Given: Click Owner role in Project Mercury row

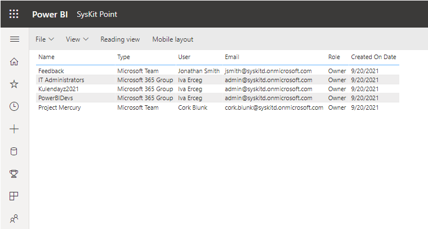Looking at the screenshot, I should tap(337, 107).
